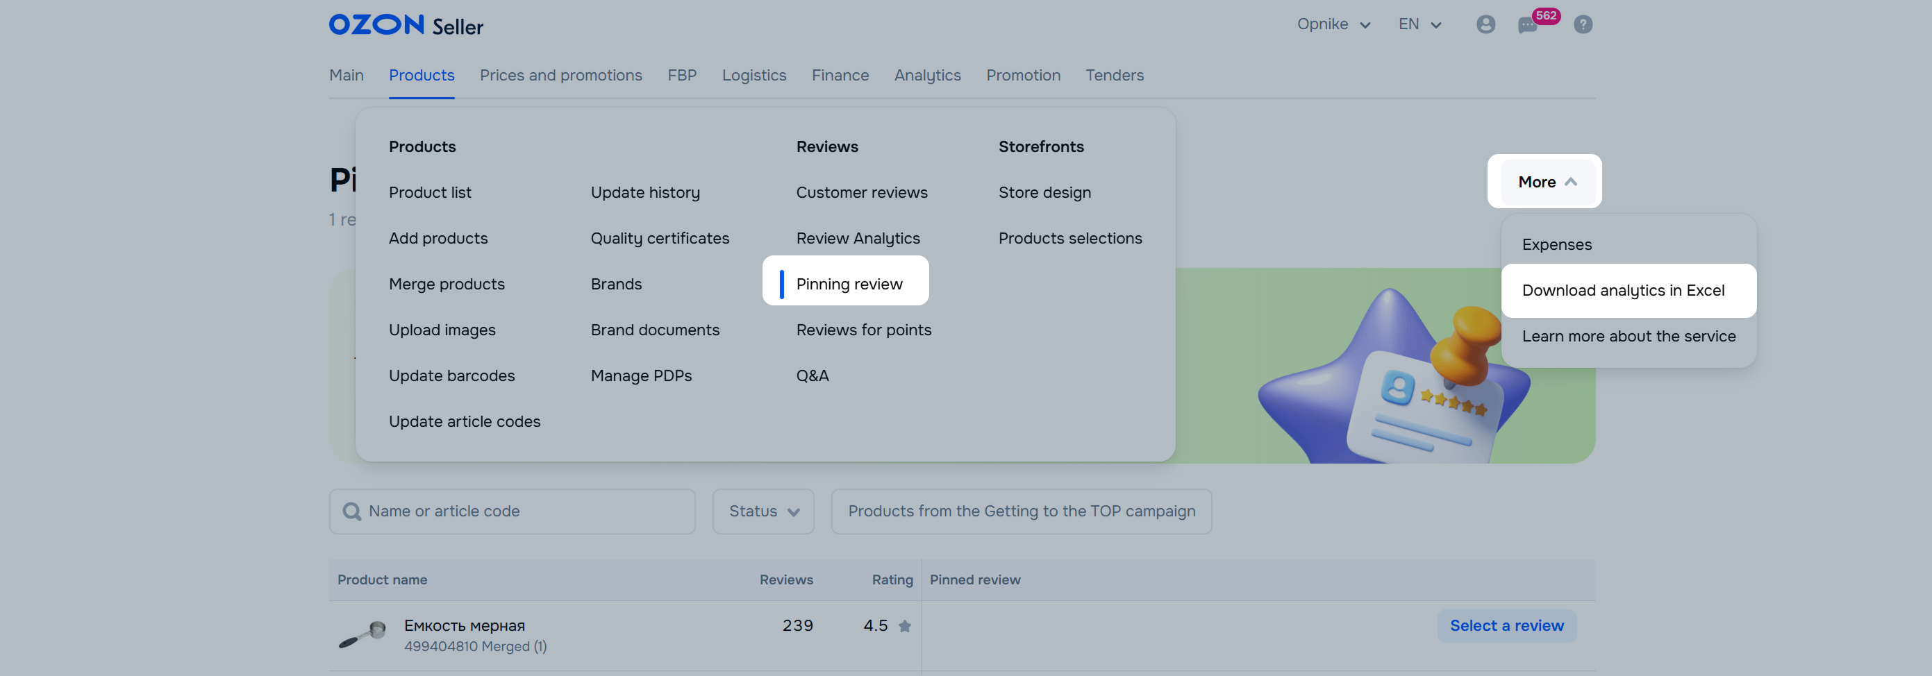Select Merge products menu entry
The height and width of the screenshot is (676, 1932).
[447, 284]
